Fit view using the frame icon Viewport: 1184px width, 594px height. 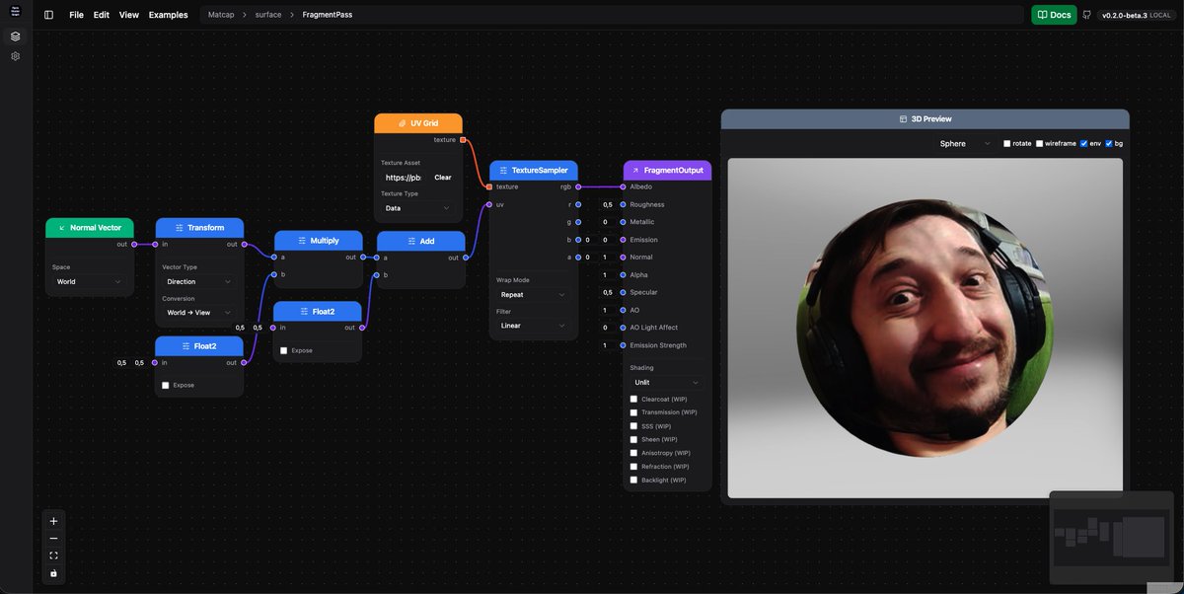(53, 556)
